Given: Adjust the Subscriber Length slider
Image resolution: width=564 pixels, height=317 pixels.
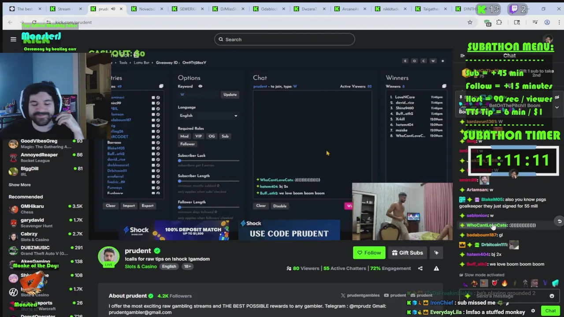Looking at the screenshot, I should pyautogui.click(x=208, y=181).
